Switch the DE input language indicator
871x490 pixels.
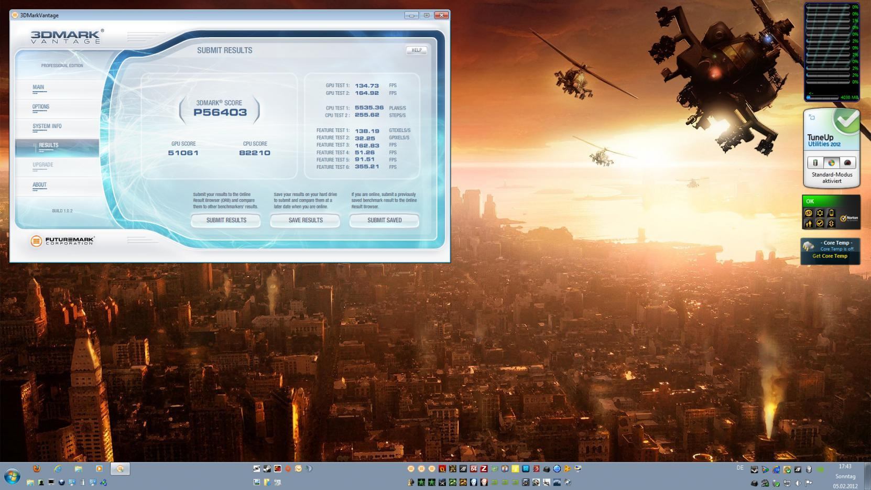(x=740, y=467)
